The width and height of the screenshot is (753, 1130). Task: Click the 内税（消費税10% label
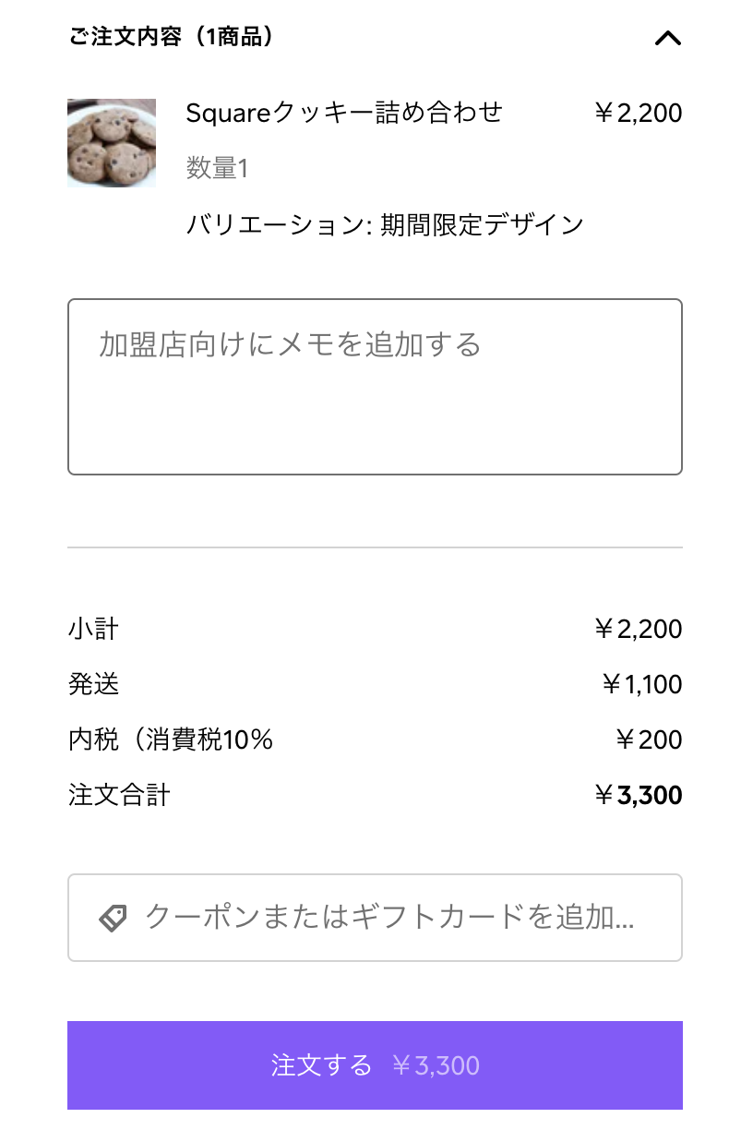[x=171, y=740]
